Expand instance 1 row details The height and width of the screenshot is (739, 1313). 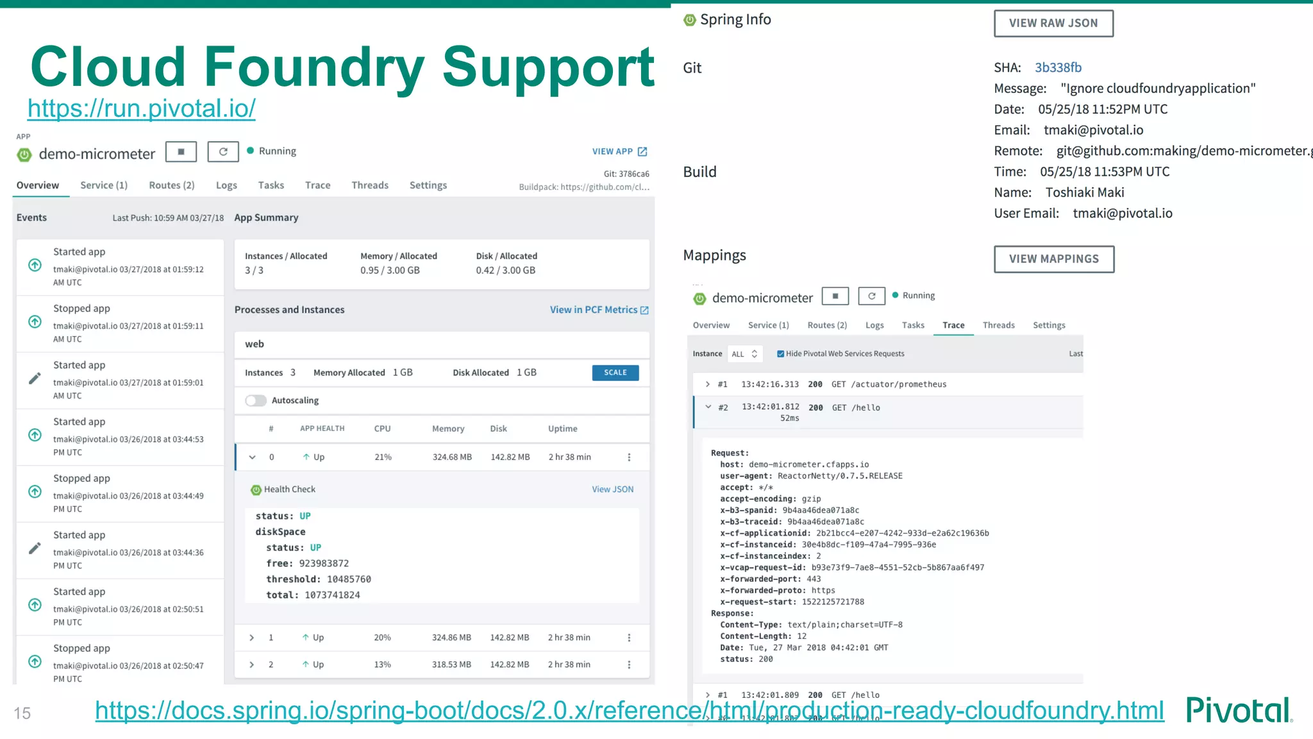(252, 638)
